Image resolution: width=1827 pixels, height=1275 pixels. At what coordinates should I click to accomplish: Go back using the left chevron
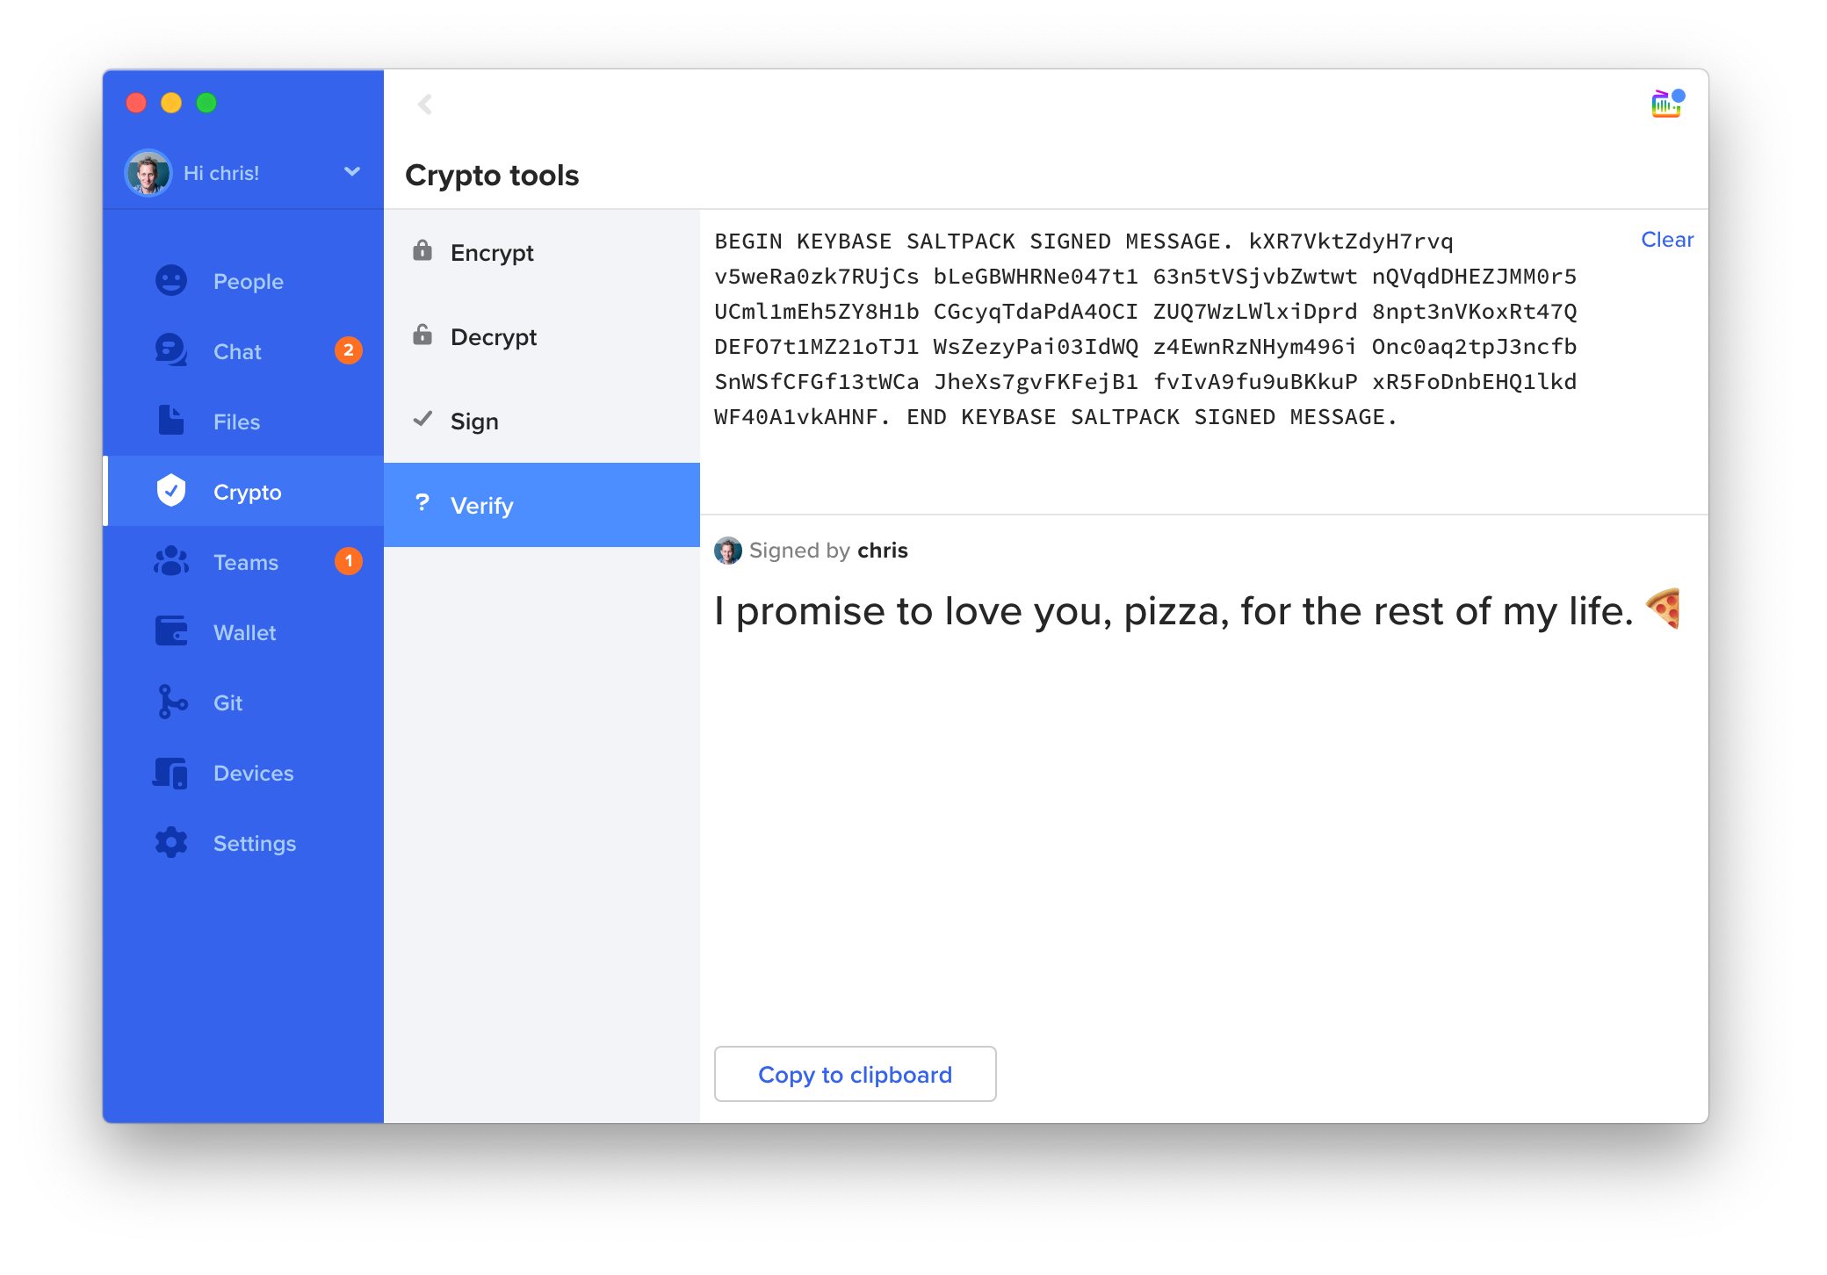[x=425, y=104]
